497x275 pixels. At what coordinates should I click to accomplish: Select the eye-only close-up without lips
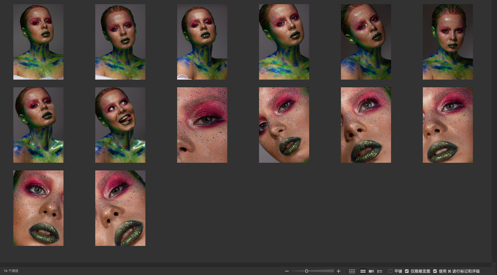click(202, 125)
